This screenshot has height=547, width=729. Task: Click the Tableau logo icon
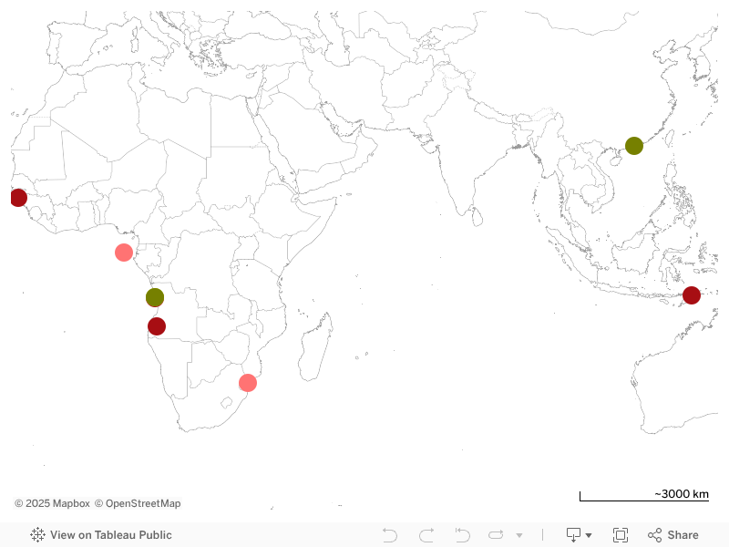pos(37,535)
